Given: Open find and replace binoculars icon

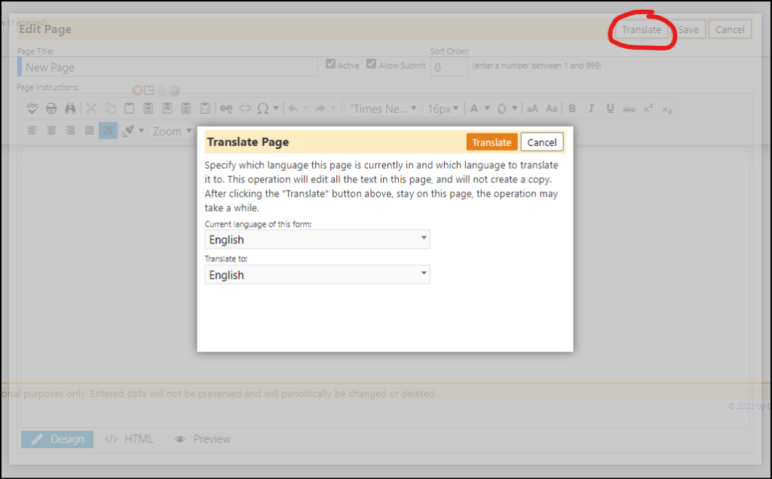Looking at the screenshot, I should tap(70, 108).
